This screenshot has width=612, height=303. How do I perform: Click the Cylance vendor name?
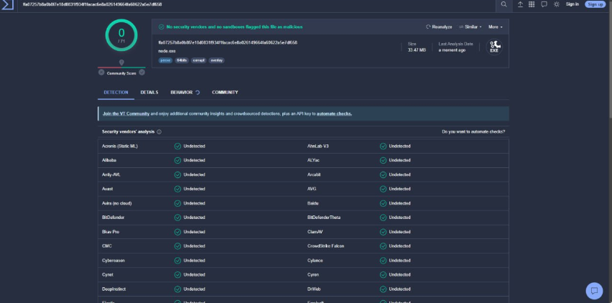tap(315, 261)
